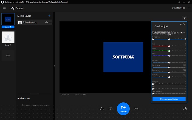
Task: Adjust the Blue slider handle
Action: point(169,56)
